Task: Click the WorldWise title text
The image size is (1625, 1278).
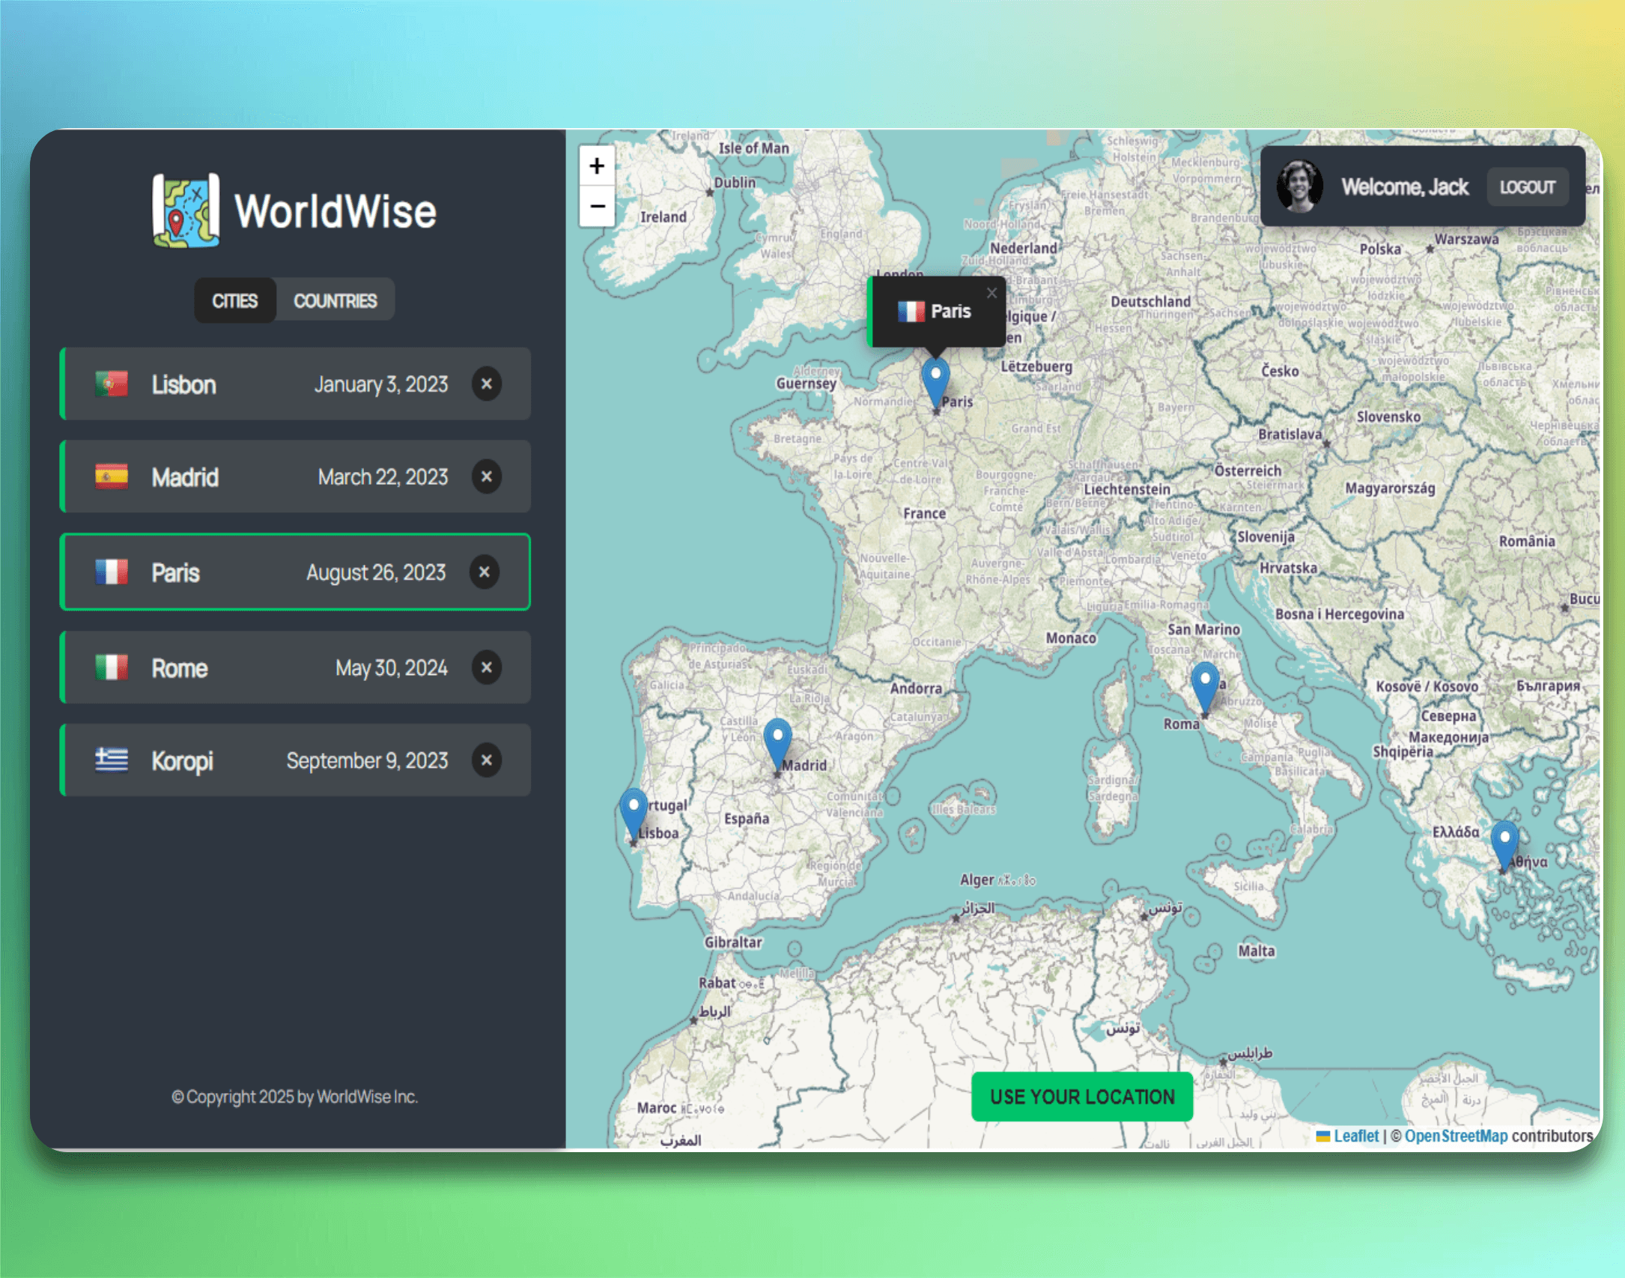Action: [x=335, y=211]
